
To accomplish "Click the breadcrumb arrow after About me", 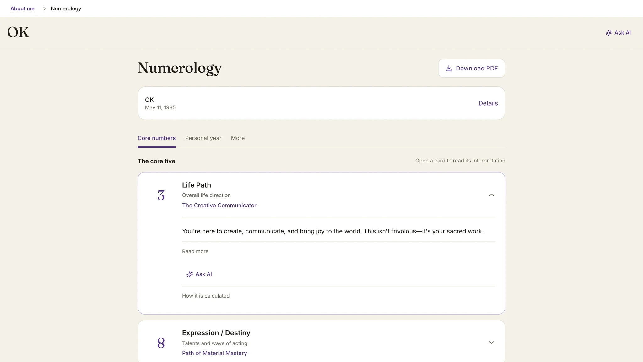I will click(44, 8).
